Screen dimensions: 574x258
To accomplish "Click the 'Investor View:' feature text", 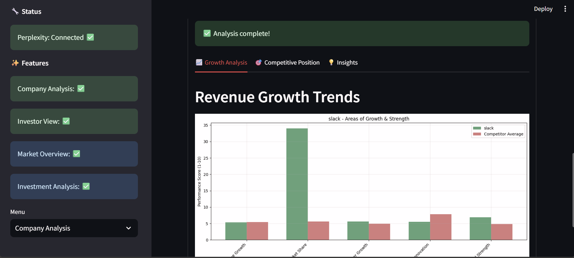I will [x=38, y=121].
